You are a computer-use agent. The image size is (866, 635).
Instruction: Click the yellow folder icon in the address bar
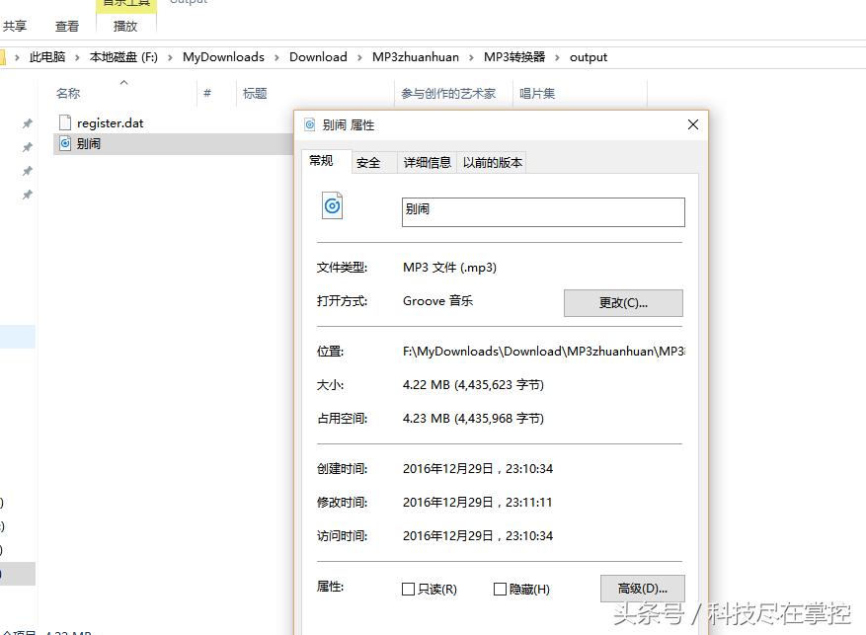click(x=9, y=56)
